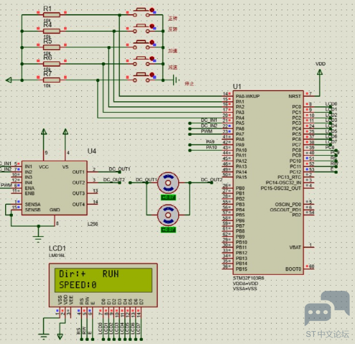
Task: Select resistor R4 symbol
Action: pyautogui.click(x=52, y=31)
